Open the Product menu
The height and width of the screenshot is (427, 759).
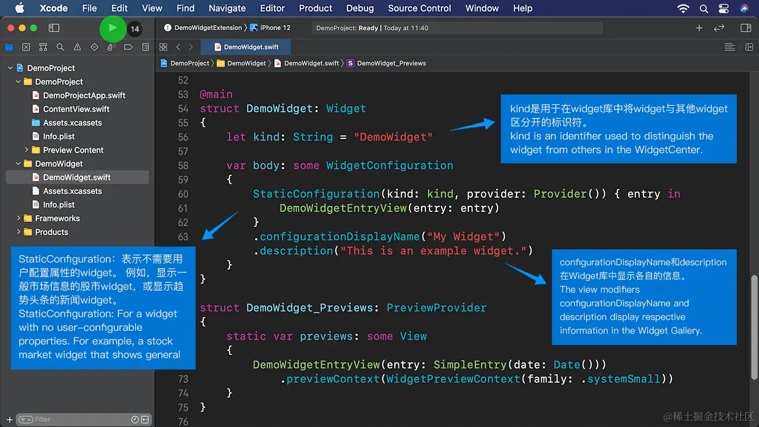(x=315, y=8)
